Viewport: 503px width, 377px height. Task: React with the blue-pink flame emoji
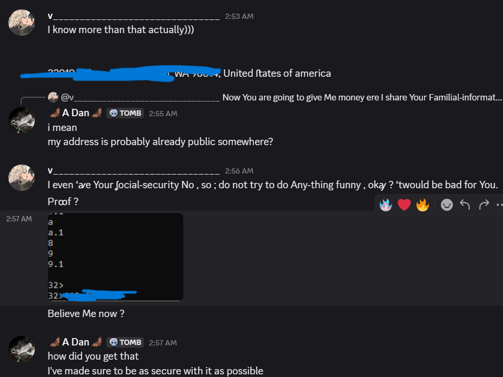click(x=386, y=204)
